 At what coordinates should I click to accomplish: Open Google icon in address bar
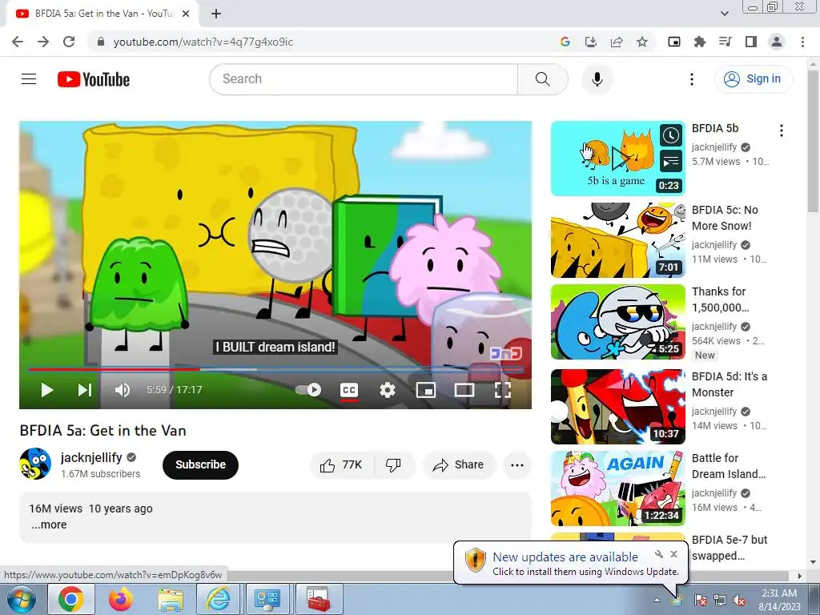565,42
